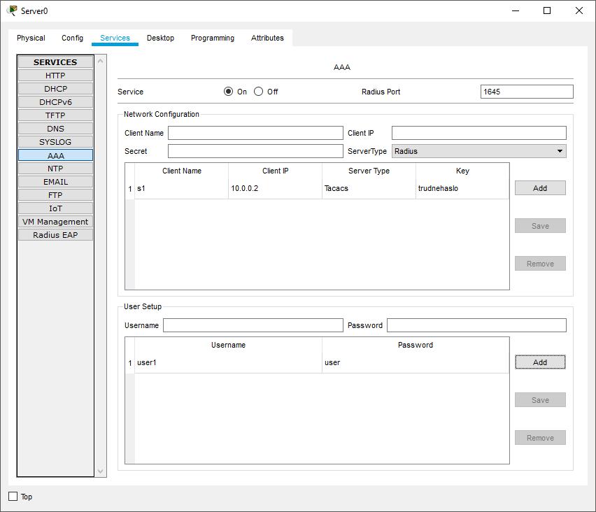This screenshot has height=512, width=596.
Task: Open the Desktop tab
Action: (x=160, y=38)
